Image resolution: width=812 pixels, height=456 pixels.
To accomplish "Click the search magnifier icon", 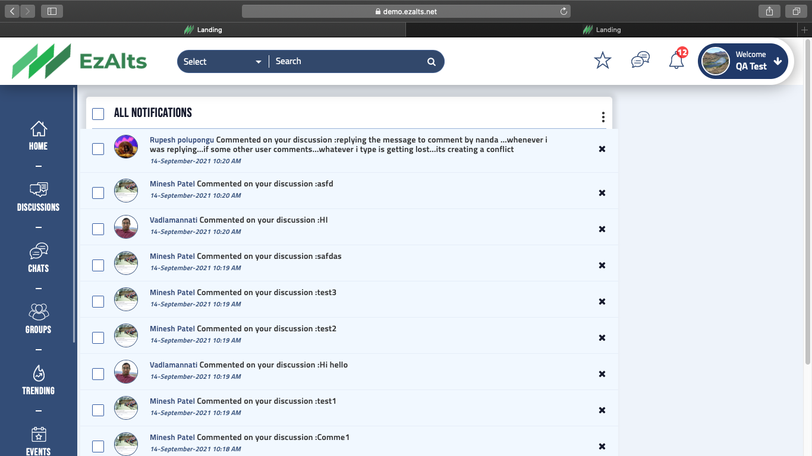I will [x=431, y=62].
